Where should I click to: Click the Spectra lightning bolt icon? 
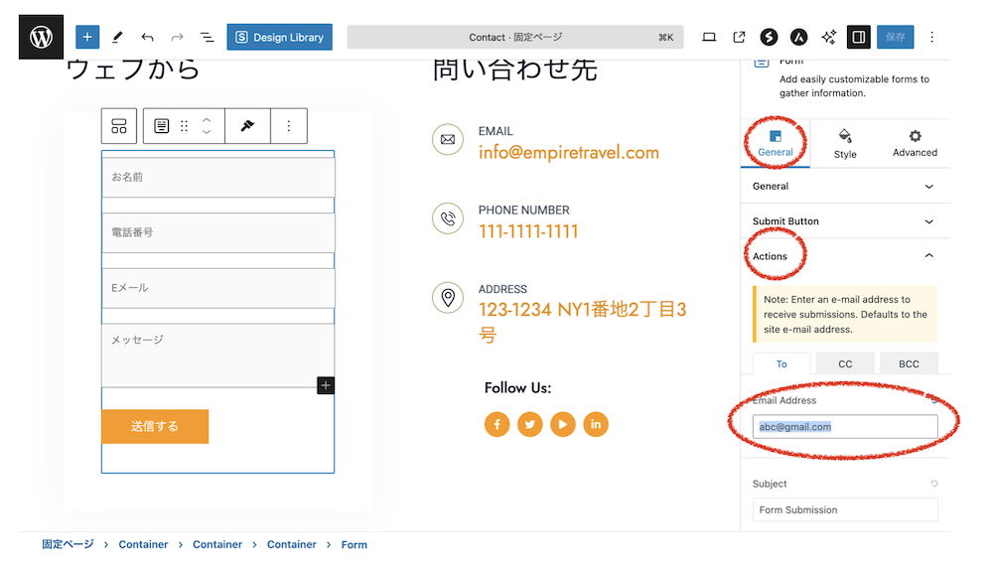769,37
